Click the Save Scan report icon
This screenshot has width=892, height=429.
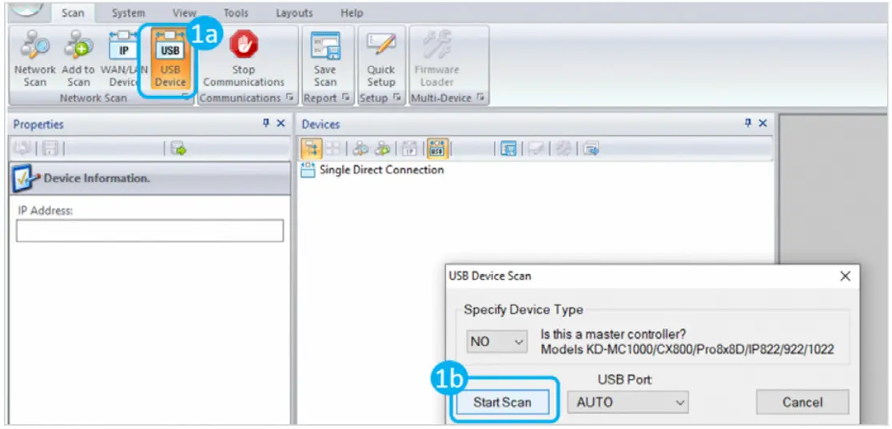point(325,60)
